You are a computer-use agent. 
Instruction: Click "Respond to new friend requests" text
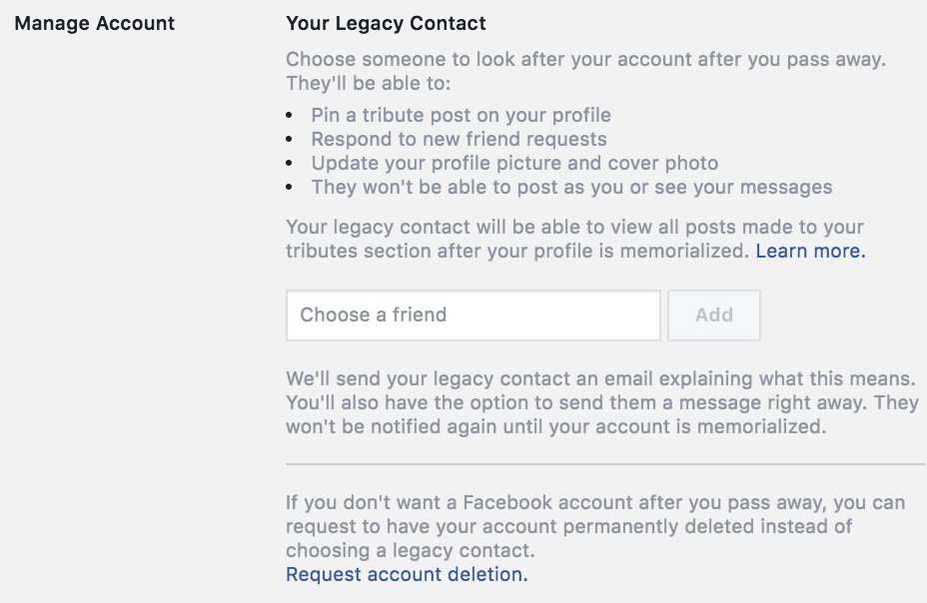(x=459, y=140)
